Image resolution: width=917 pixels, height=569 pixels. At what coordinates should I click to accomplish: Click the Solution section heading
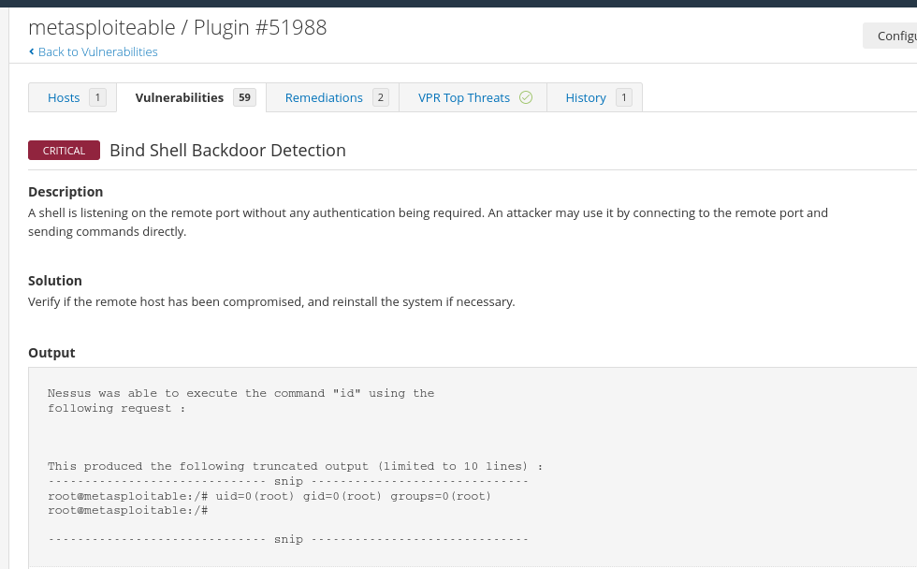(55, 281)
